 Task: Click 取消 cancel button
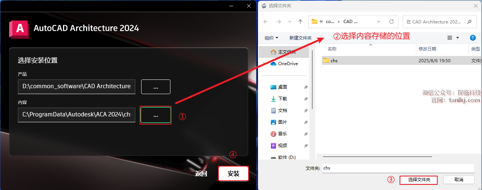[x=459, y=180]
